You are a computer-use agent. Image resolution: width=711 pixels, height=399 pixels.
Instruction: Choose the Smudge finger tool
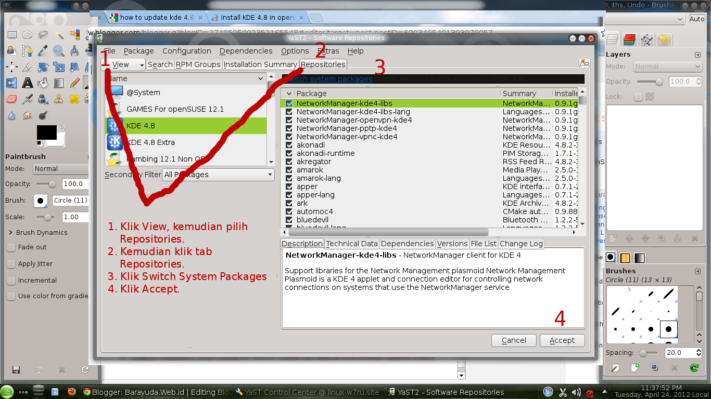click(x=28, y=115)
